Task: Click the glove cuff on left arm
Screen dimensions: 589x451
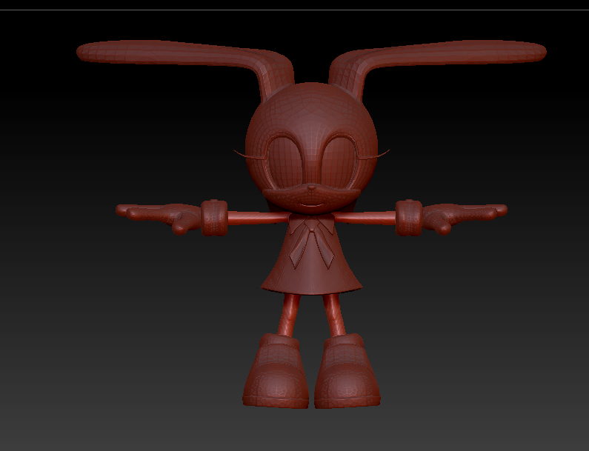Action: (x=214, y=218)
